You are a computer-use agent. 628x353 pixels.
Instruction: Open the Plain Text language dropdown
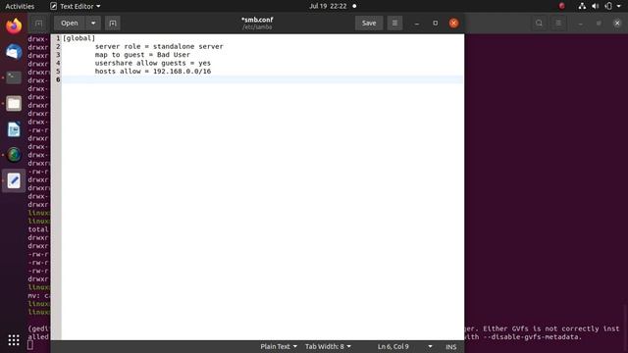(279, 346)
